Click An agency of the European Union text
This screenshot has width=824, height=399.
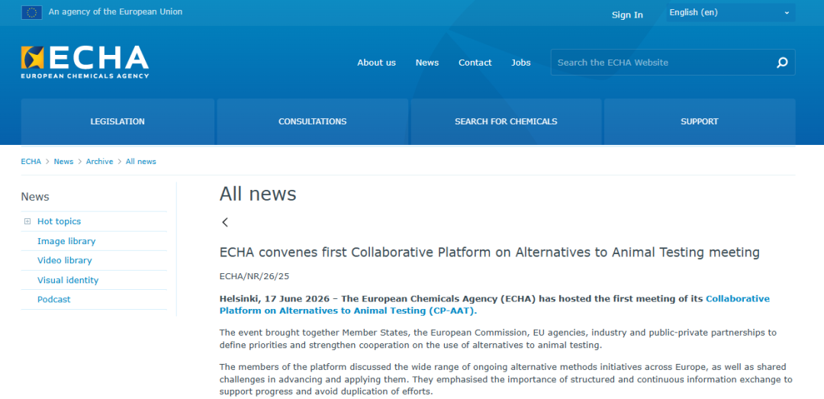tap(116, 11)
